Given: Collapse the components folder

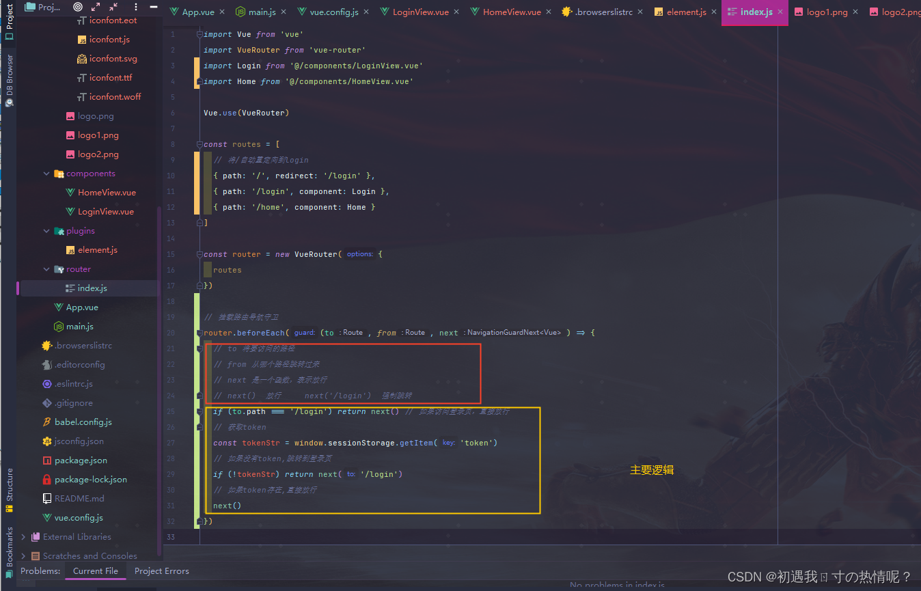Looking at the screenshot, I should tap(46, 174).
